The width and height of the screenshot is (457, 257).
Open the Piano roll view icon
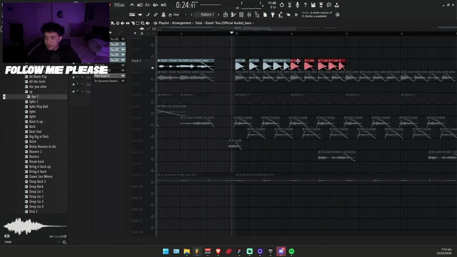click(233, 15)
